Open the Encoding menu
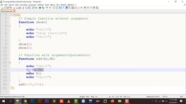The image size is (186, 104). (24, 5)
